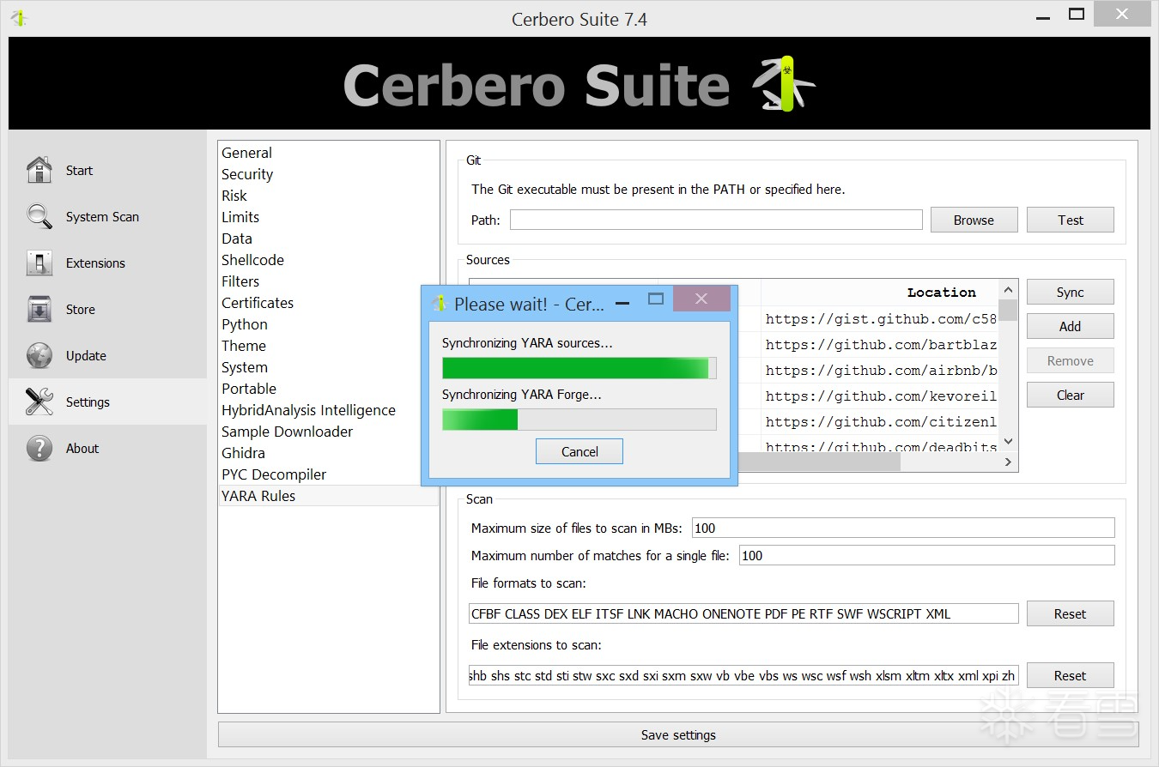This screenshot has height=767, width=1159.
Task: Select the github.com/citizenl source row
Action: pos(880,422)
